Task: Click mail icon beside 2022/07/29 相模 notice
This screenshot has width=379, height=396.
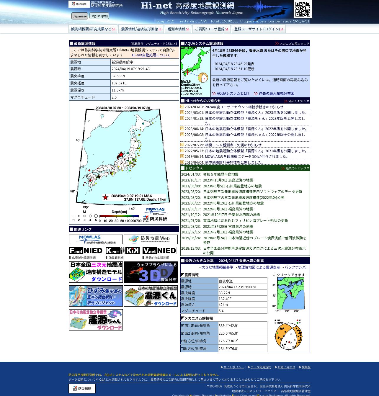Action: 182,145
